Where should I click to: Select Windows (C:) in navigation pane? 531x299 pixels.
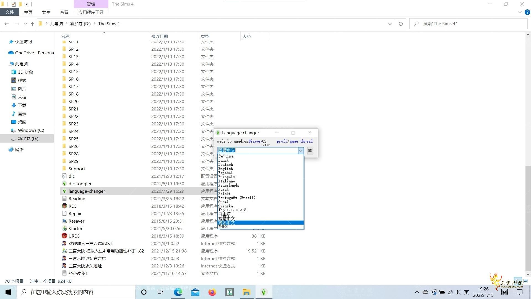31,130
